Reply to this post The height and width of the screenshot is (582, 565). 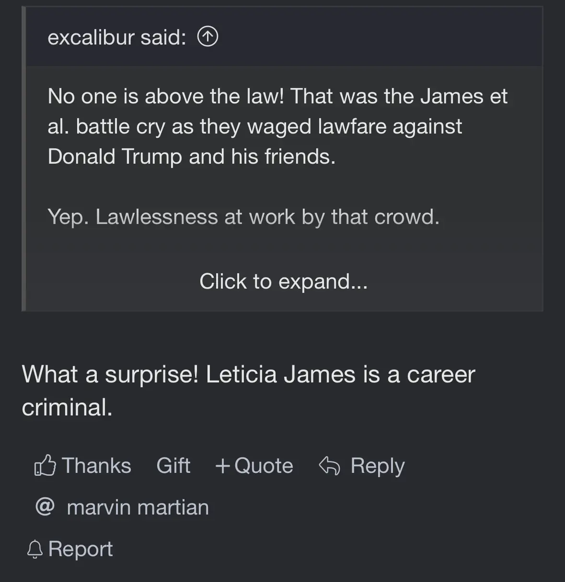[362, 465]
